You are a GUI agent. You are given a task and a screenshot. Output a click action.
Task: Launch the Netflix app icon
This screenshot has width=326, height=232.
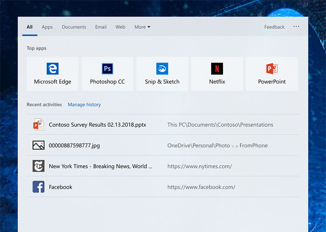click(x=217, y=69)
